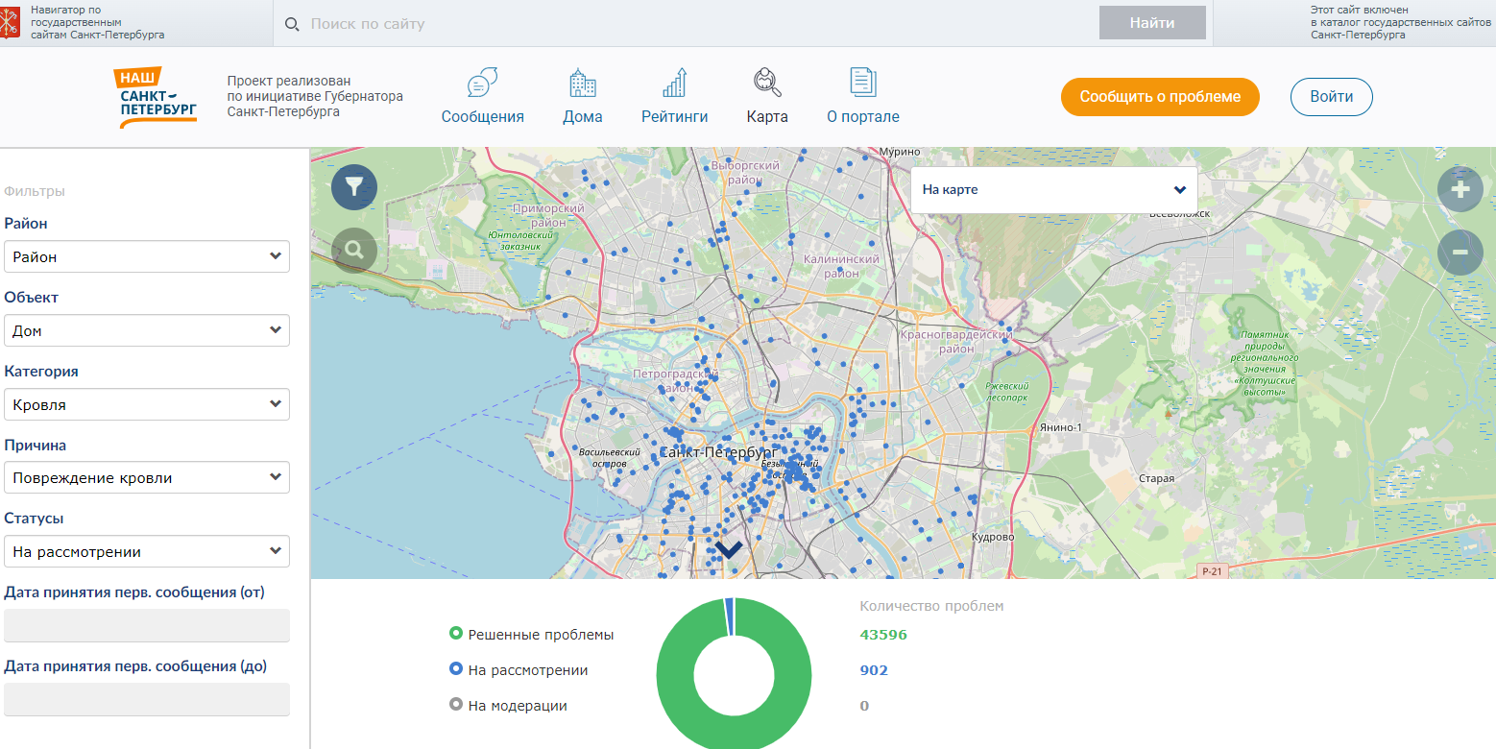Viewport: 1496px width, 749px height.
Task: Open the Рейтинги menu item
Action: click(675, 116)
